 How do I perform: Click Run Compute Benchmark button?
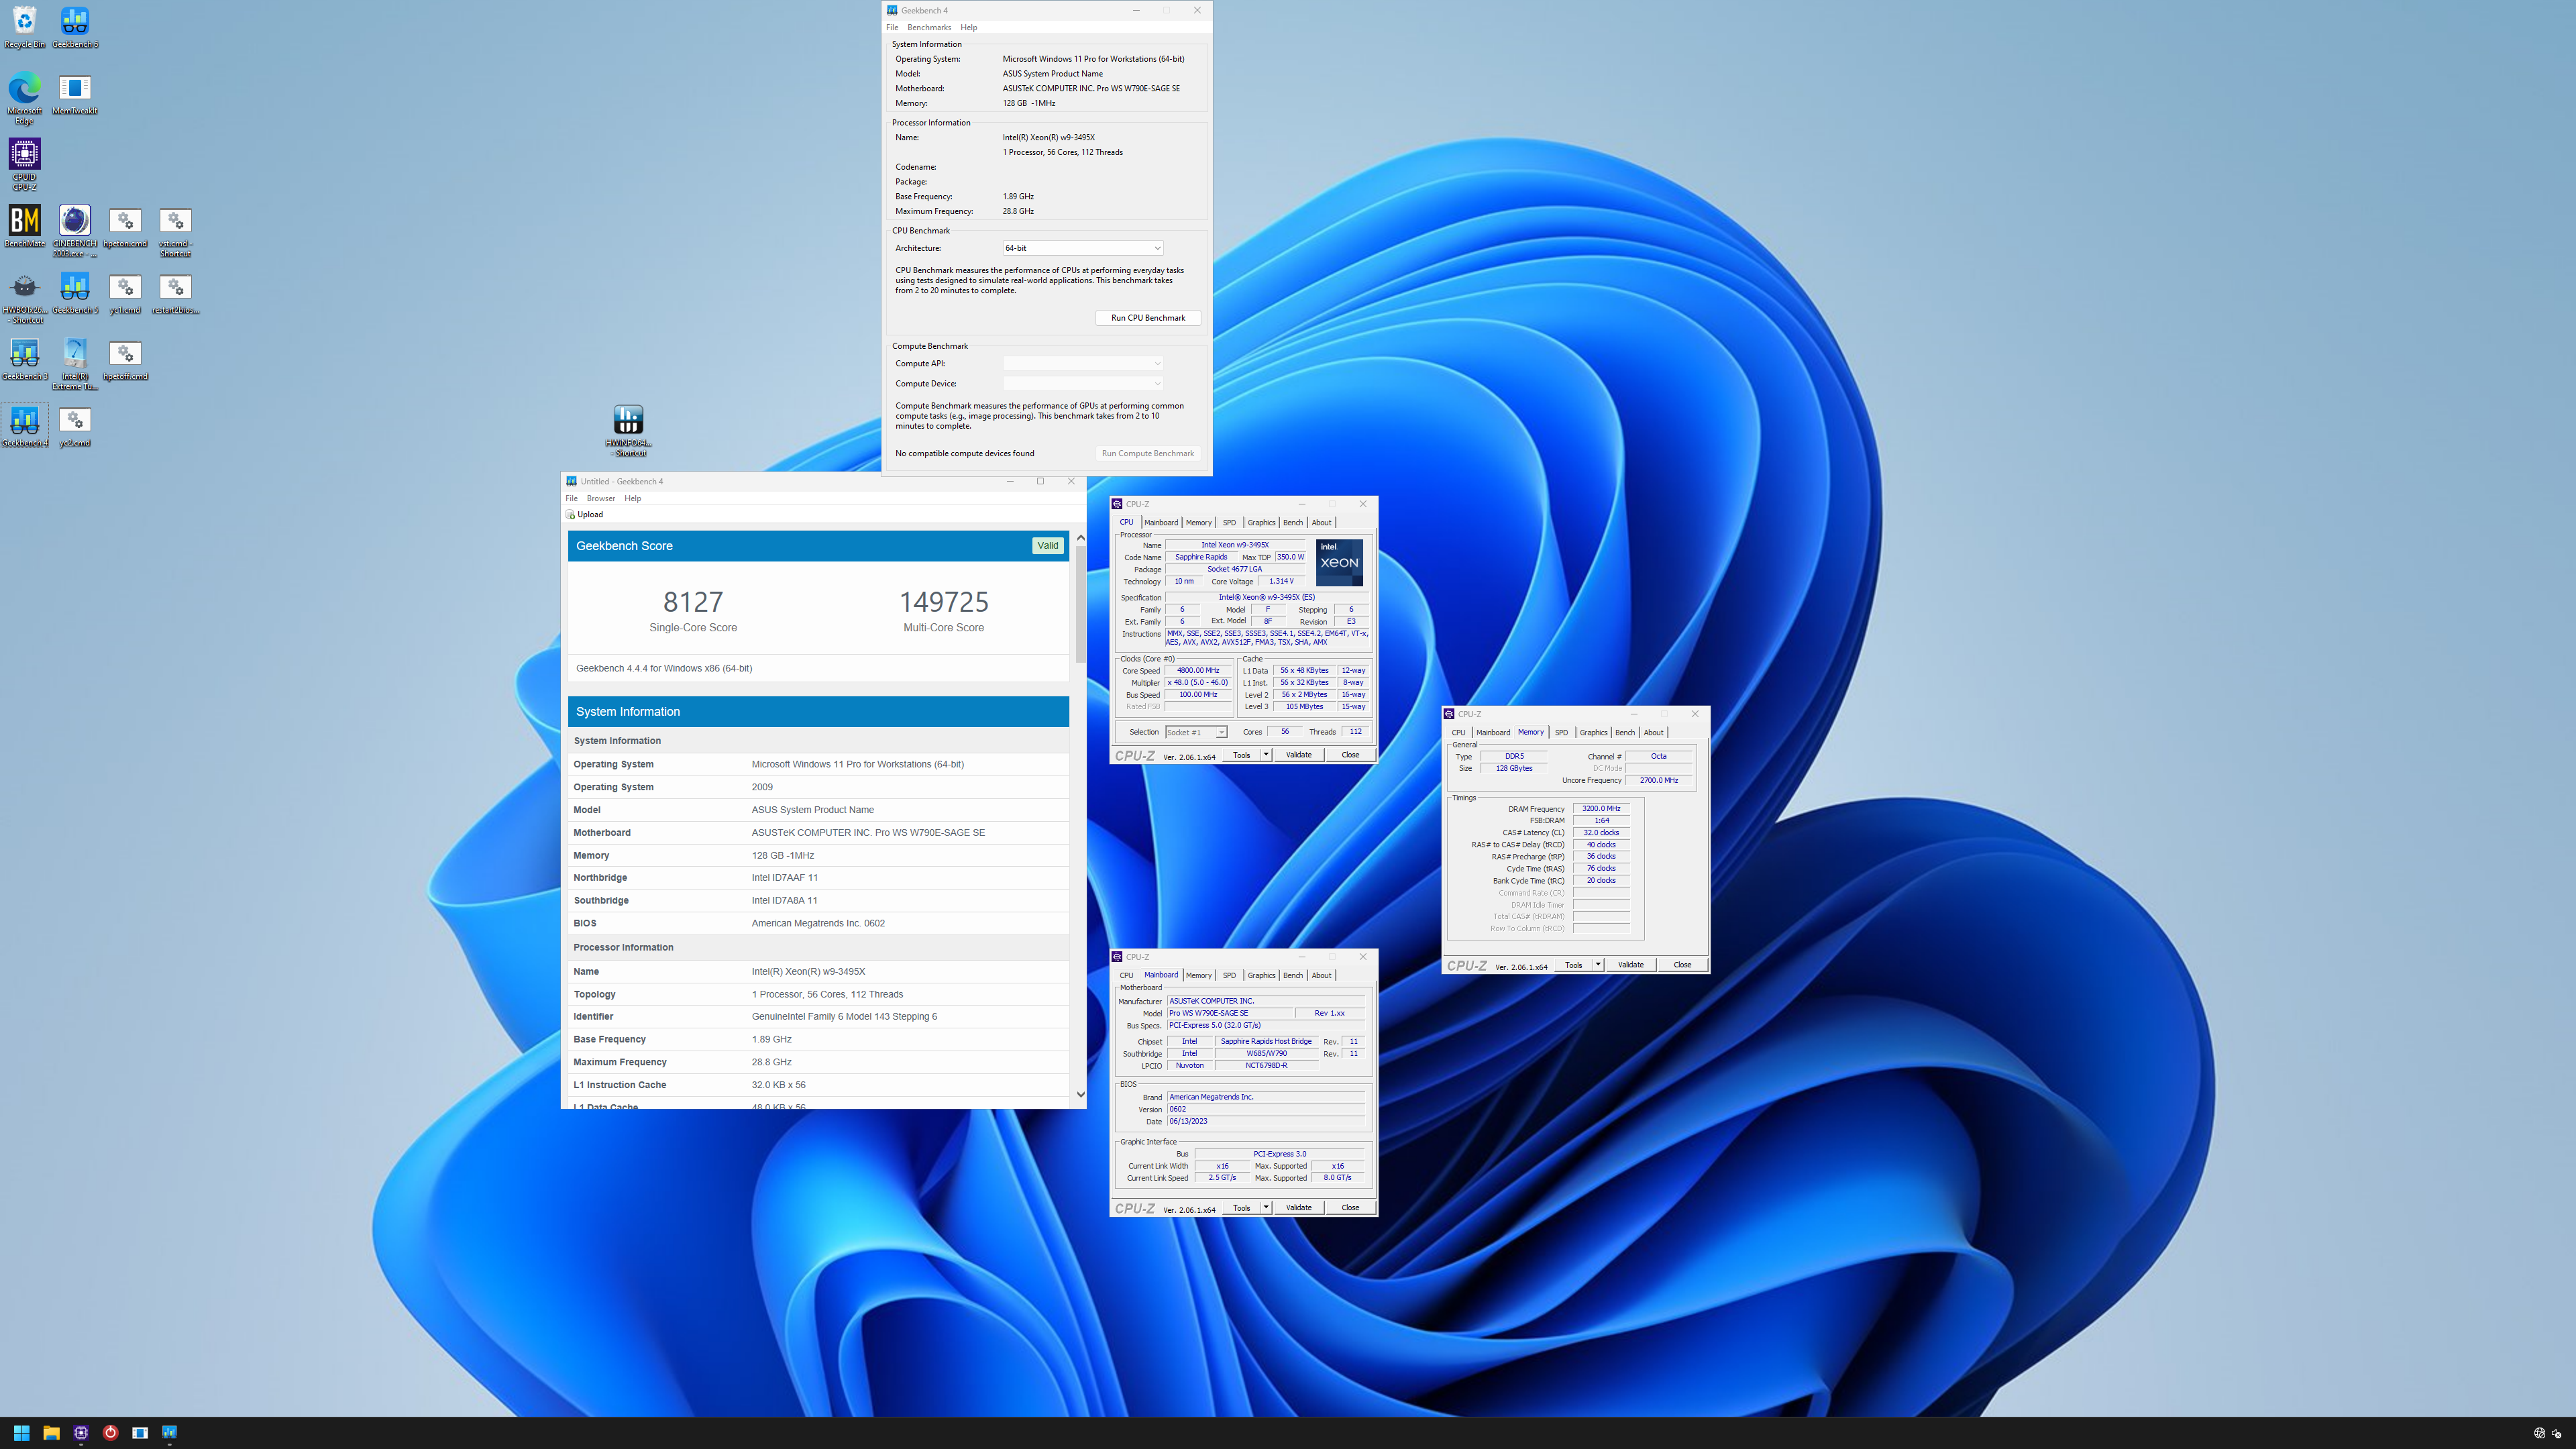coord(1148,453)
